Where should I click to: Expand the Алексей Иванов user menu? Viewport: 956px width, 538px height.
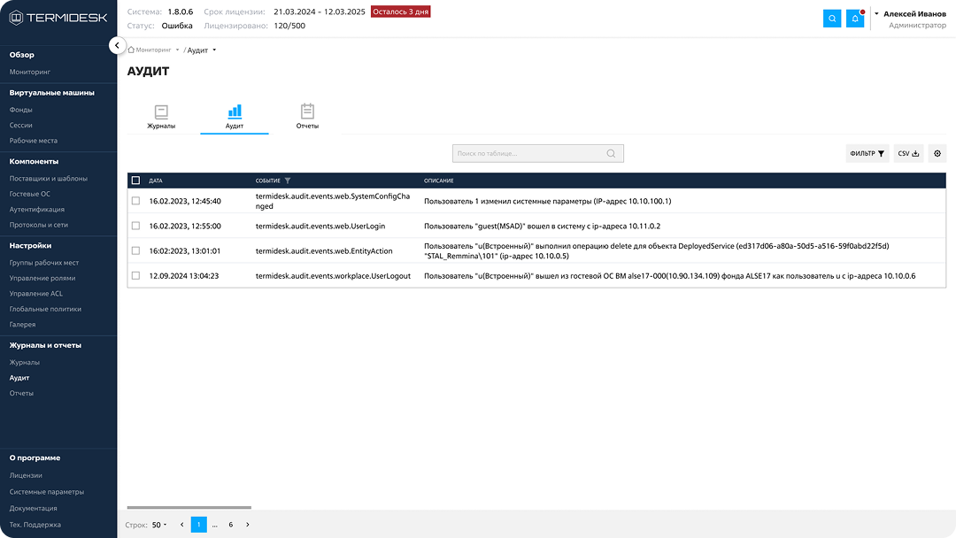click(x=875, y=14)
